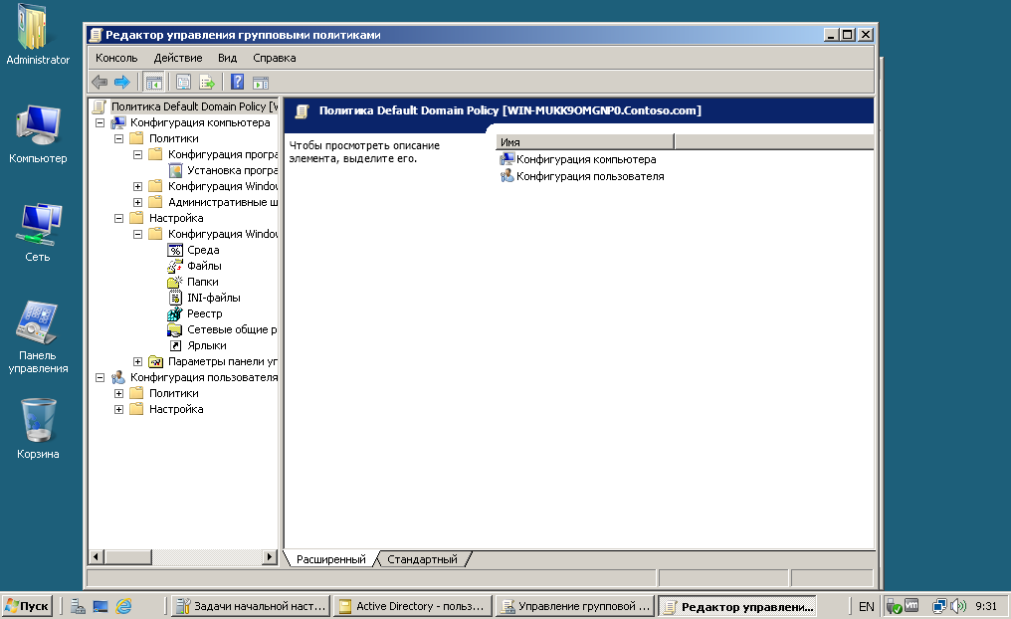The image size is (1011, 619).
Task: Click the 9:31 clock in the tray
Action: (x=986, y=606)
